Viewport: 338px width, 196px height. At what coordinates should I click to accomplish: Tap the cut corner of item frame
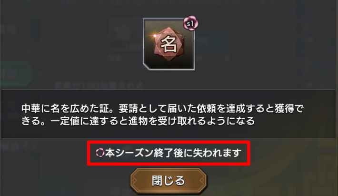(x=147, y=67)
